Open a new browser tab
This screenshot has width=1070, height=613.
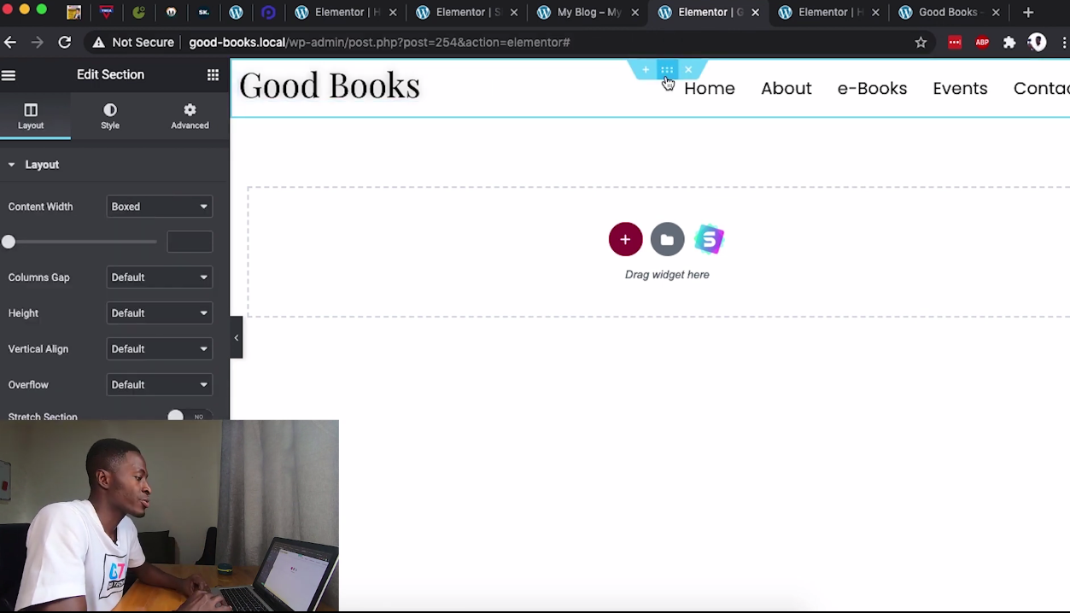[x=1028, y=13]
